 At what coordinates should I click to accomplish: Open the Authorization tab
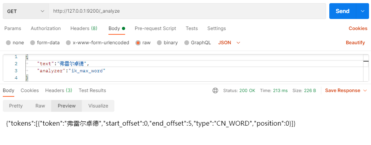tap(46, 28)
